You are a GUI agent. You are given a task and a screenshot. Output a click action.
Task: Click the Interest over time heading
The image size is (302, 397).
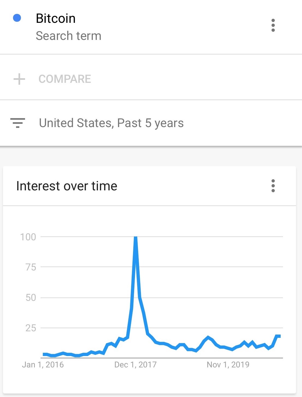(67, 186)
